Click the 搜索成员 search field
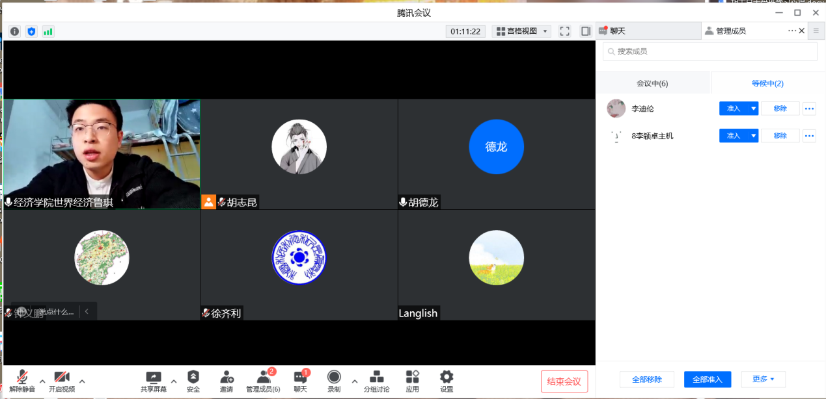Image resolution: width=826 pixels, height=399 pixels. 709,51
